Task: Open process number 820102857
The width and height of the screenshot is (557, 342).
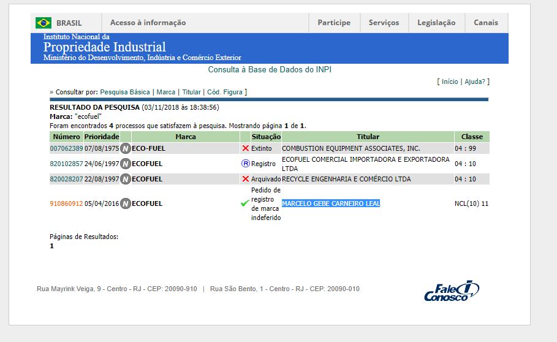Action: click(66, 164)
